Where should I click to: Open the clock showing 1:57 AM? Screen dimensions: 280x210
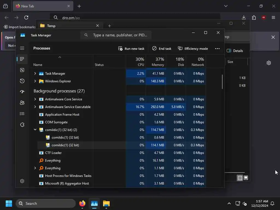[x=260, y=203]
